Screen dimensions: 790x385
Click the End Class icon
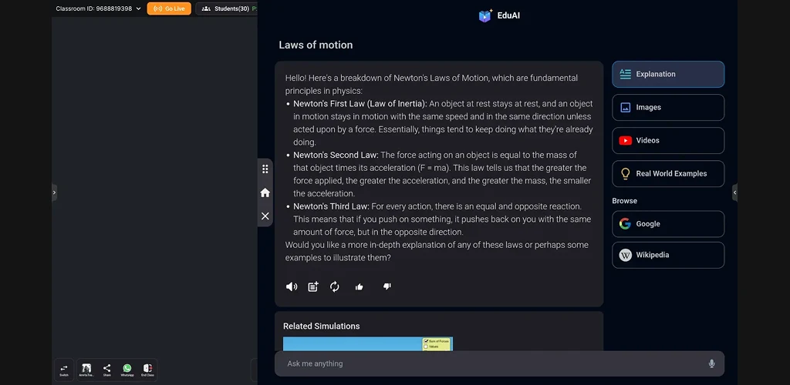pos(147,370)
